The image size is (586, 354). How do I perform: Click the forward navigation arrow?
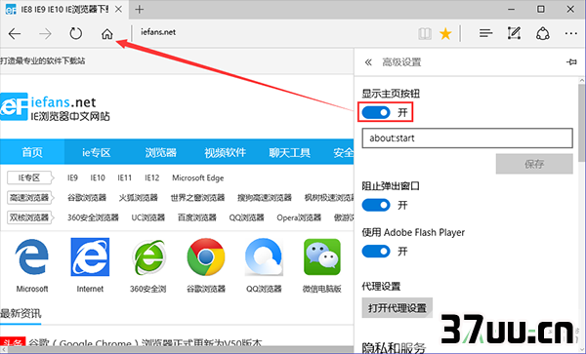[45, 34]
